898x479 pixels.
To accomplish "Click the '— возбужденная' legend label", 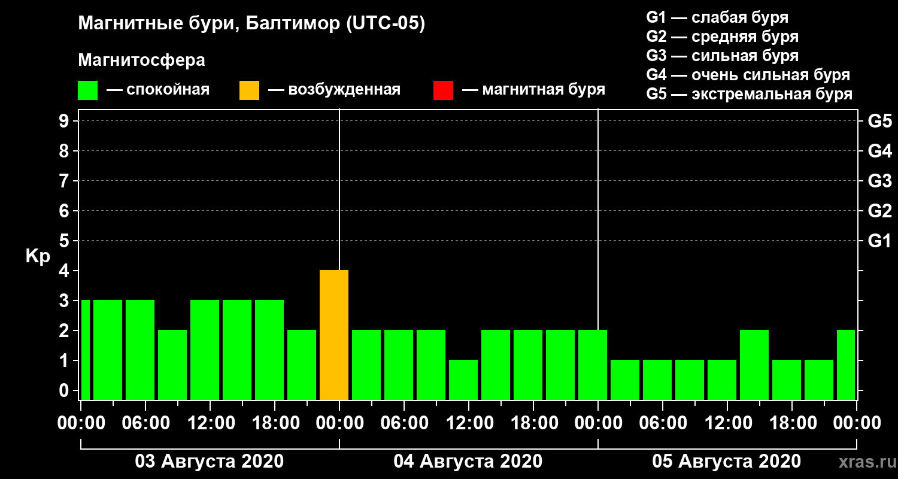I will click(334, 90).
